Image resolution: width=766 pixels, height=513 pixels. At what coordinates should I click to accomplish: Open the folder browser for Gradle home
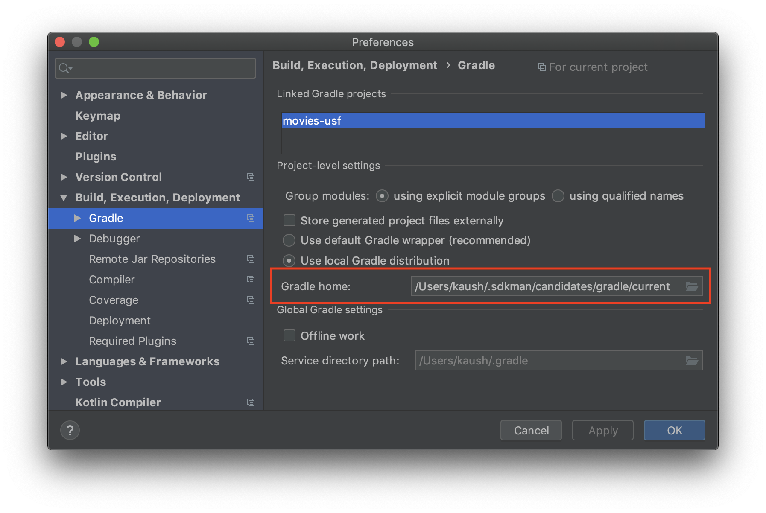point(692,286)
